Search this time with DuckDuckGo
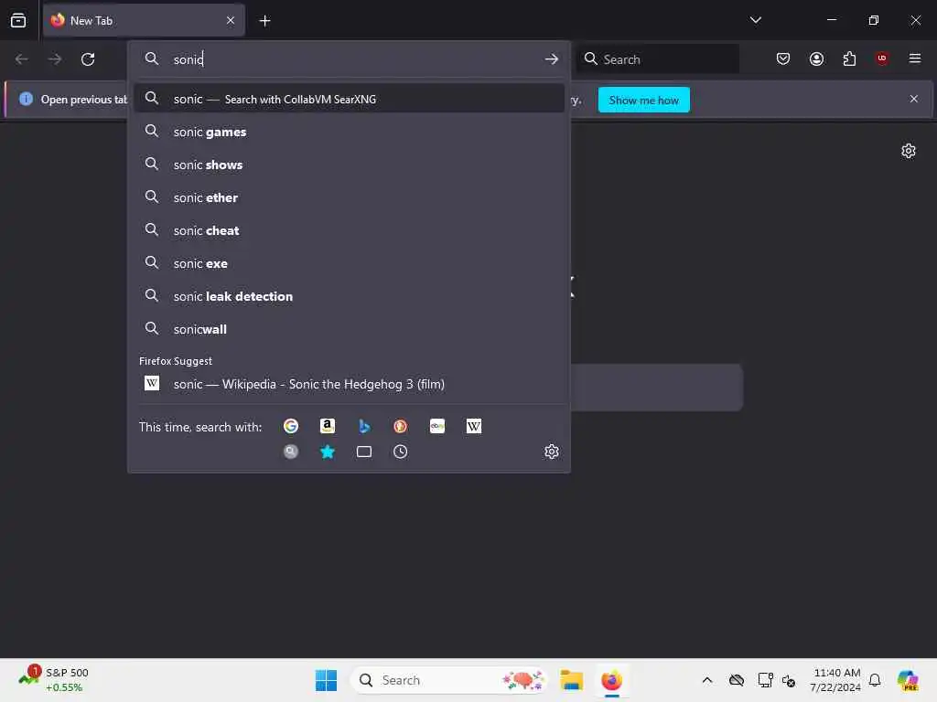This screenshot has height=702, width=937. 401,426
